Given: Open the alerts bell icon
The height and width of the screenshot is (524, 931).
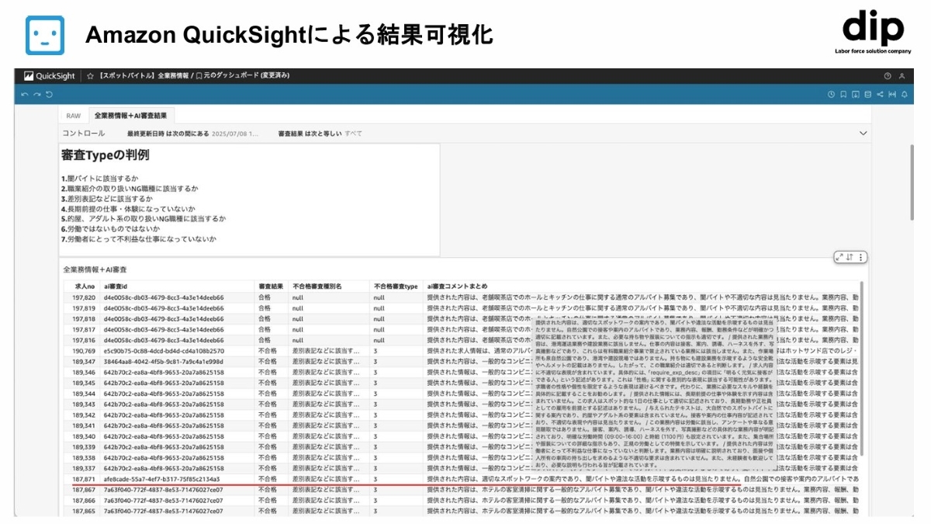Looking at the screenshot, I should click(x=904, y=95).
